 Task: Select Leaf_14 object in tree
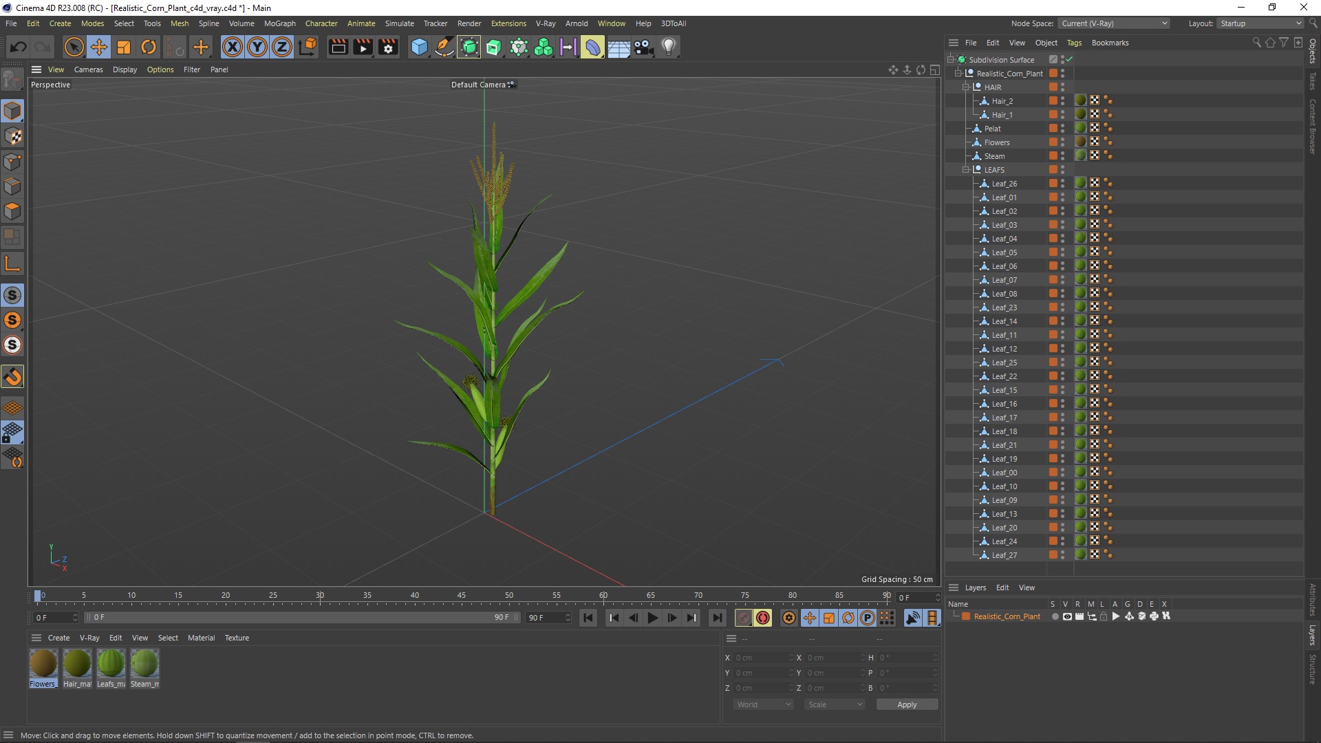click(x=1004, y=321)
